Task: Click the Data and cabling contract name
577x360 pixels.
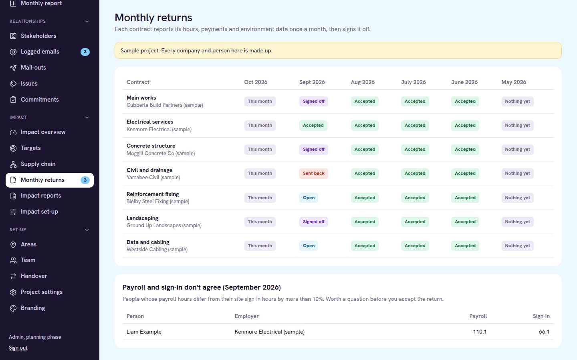Action: point(148,242)
